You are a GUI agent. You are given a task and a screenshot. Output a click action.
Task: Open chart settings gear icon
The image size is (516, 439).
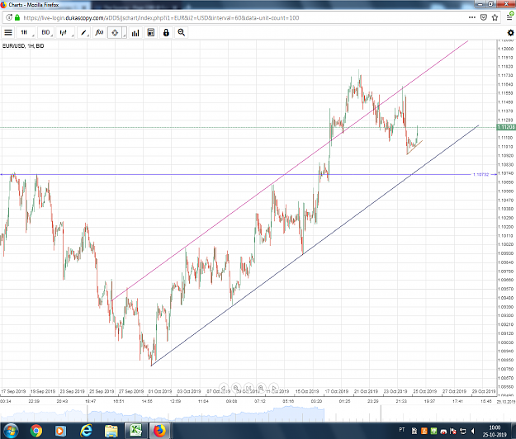(510, 32)
